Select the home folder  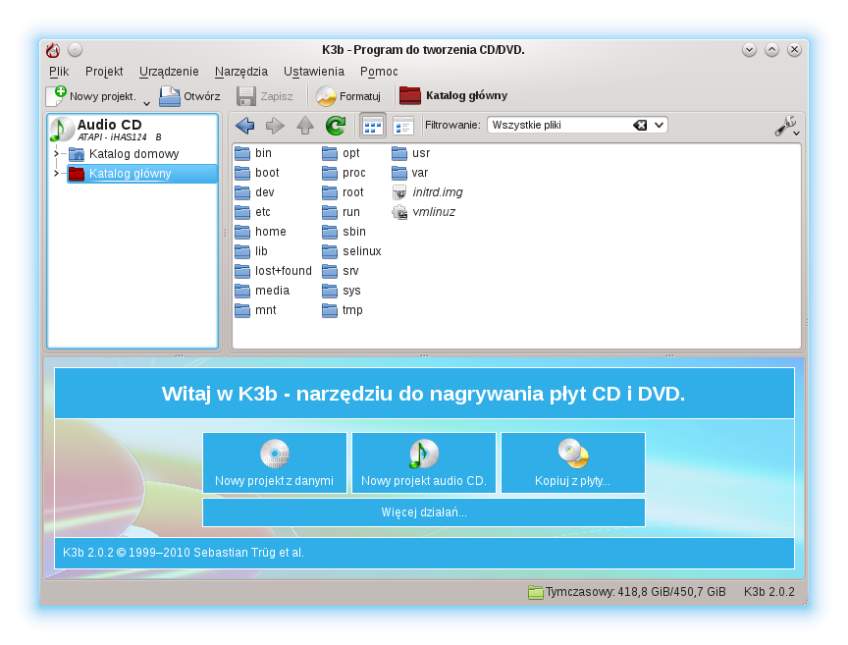point(260,232)
